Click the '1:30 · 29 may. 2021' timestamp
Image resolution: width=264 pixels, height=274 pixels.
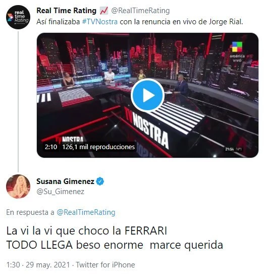[38, 265]
